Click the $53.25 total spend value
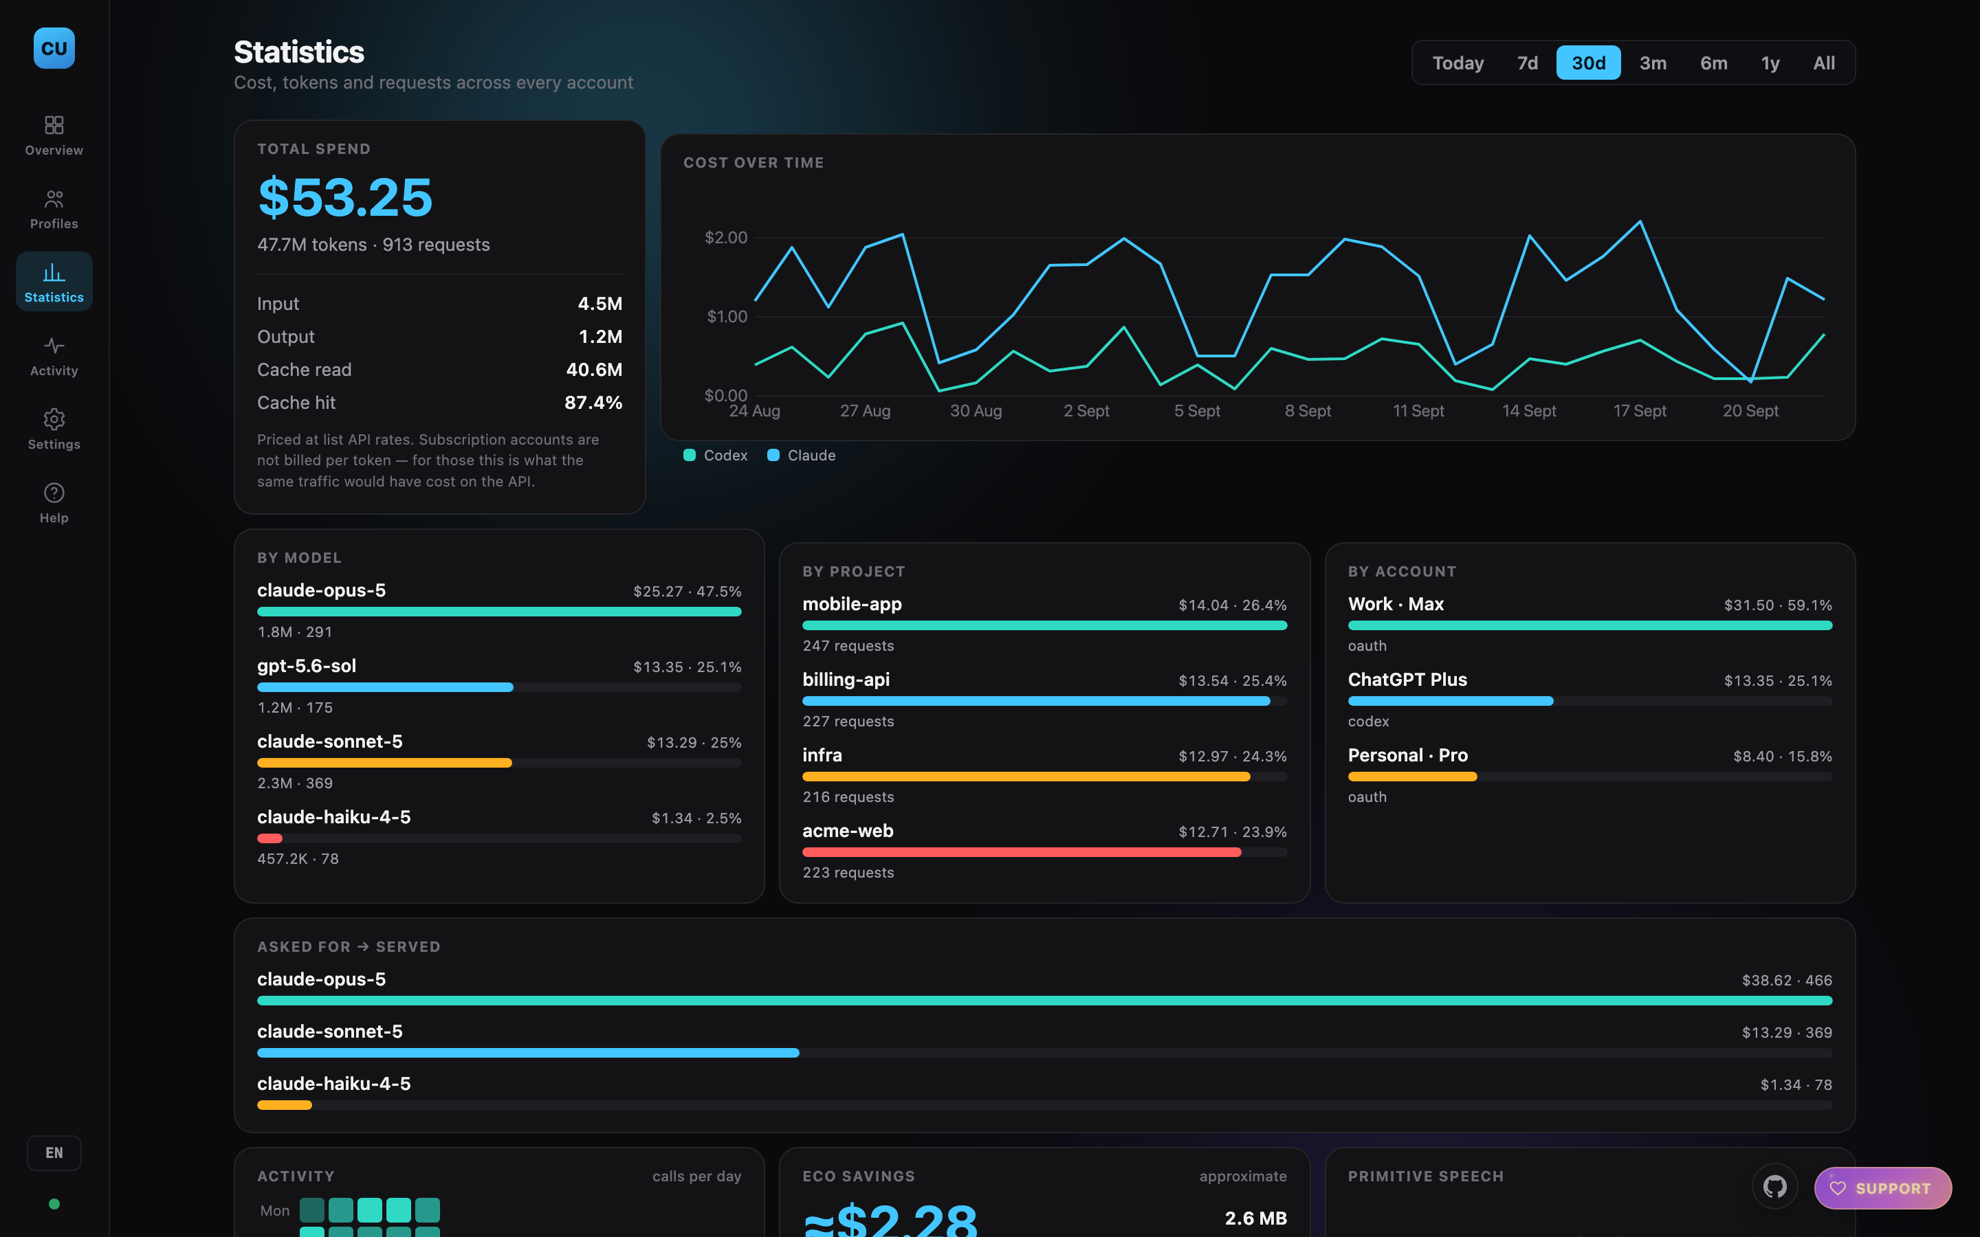The width and height of the screenshot is (1980, 1237). 344,197
